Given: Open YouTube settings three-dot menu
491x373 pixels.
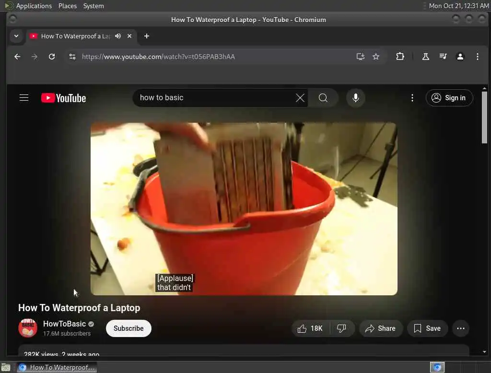Looking at the screenshot, I should 412,98.
